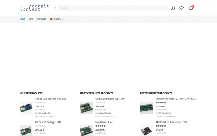Click Versandkosten link under Schrittmotor-Platine 2

pyautogui.click(x=165, y=113)
